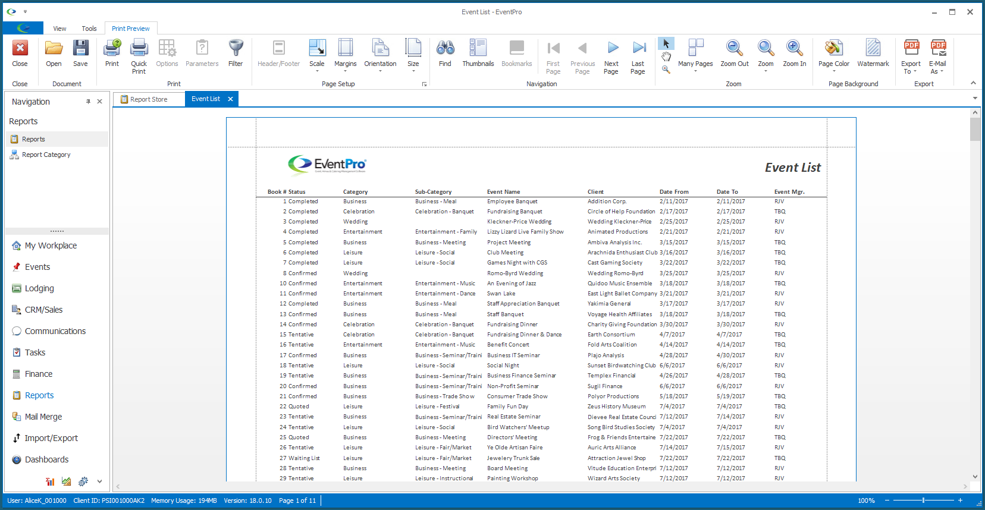
Task: Open the Orientation dropdown
Action: (x=380, y=56)
